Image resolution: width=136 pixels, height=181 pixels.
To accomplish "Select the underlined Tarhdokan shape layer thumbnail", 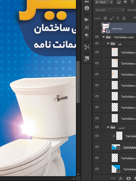I will coord(116,147).
